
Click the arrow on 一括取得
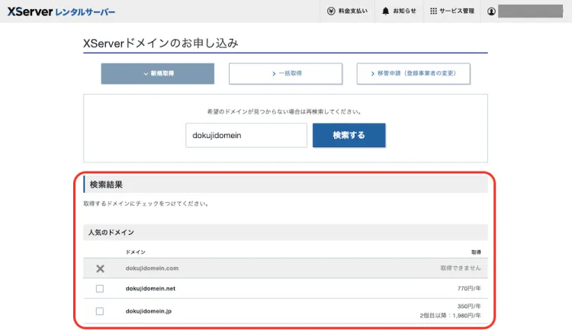pos(274,74)
